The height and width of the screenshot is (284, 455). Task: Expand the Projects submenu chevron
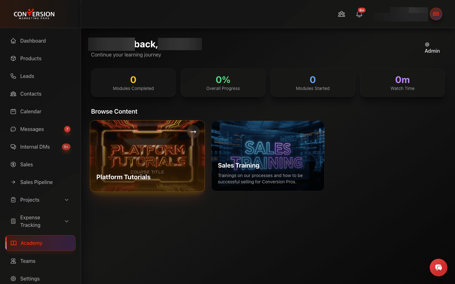click(67, 200)
